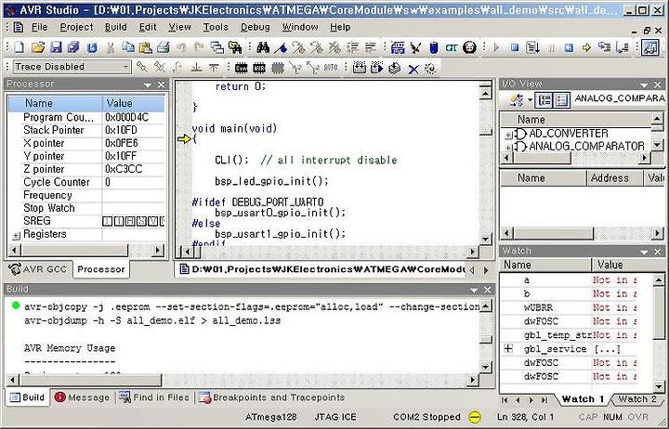The image size is (669, 429).
Task: Click the yellow Show Next Statement arrow icon
Action: pos(586,47)
